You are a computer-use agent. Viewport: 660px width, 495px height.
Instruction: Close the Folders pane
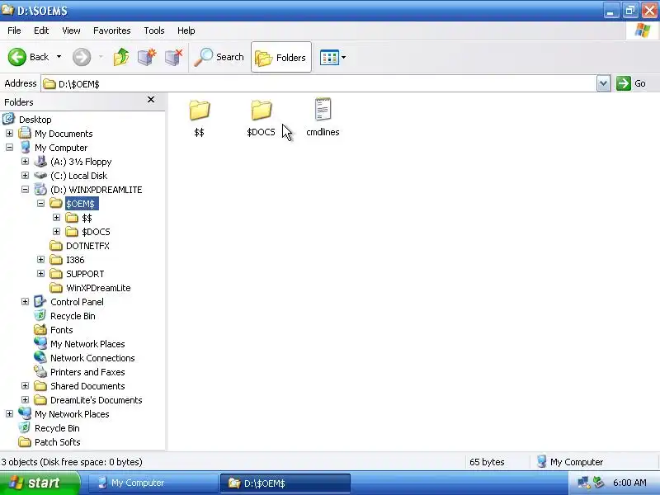(x=151, y=100)
